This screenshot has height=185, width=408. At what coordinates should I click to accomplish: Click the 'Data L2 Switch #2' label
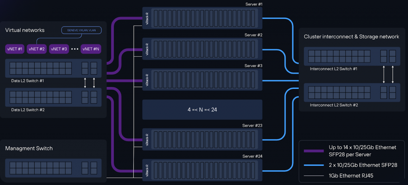pos(28,110)
